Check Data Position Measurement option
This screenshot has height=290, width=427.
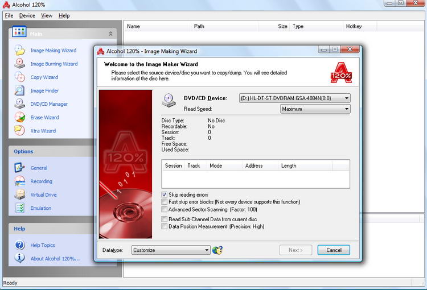pos(165,226)
